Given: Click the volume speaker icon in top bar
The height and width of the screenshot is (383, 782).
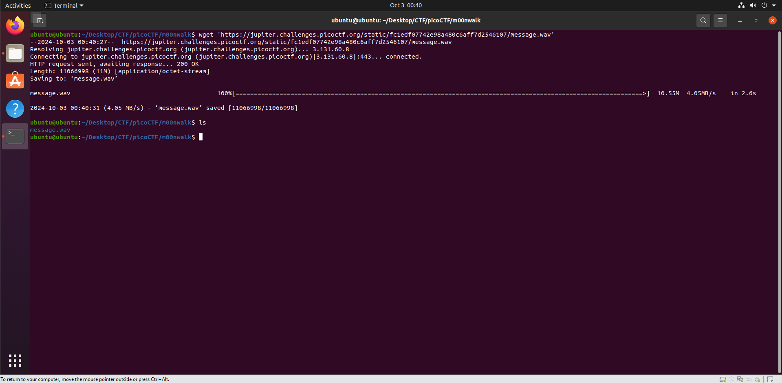Looking at the screenshot, I should pos(753,5).
